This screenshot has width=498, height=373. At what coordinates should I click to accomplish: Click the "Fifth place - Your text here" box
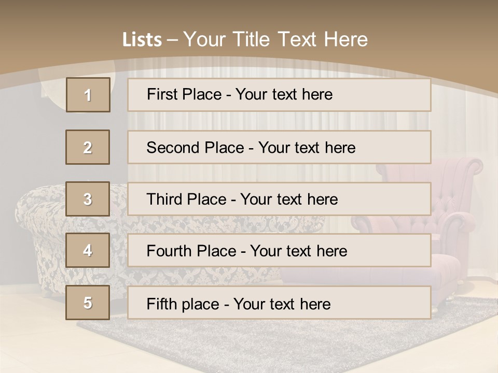(279, 303)
